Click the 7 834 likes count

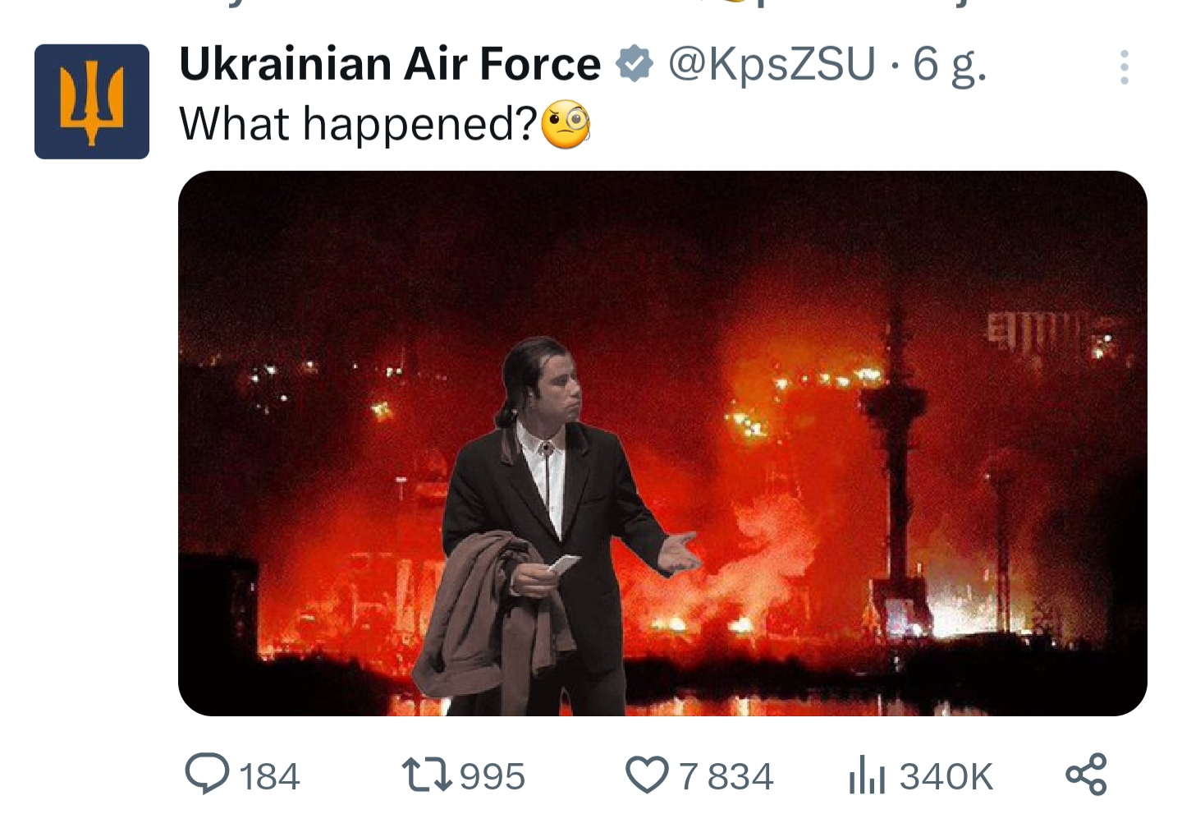pos(726,776)
